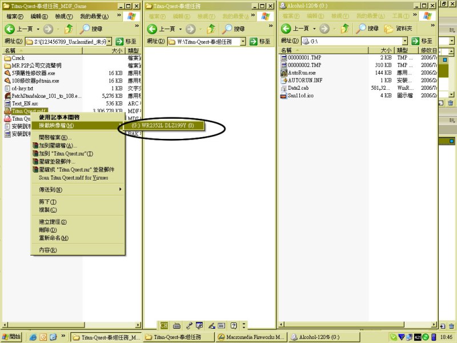Image resolution: width=457 pixels, height=343 pixels.
Task: Click right scroll arrow in MDF_Game window
Action: 138,325
